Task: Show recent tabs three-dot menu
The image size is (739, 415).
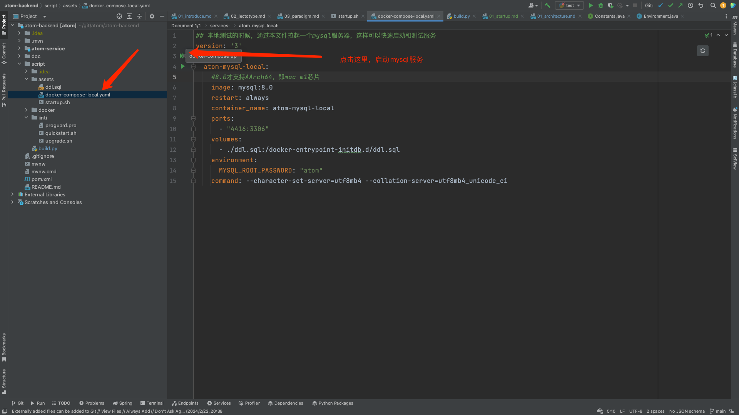Action: pos(726,16)
